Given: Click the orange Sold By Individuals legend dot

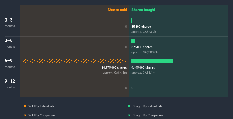Looking at the screenshot, I should [x=25, y=106].
